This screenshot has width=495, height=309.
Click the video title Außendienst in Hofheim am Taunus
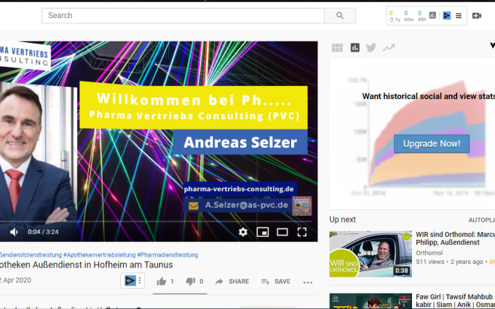click(x=86, y=265)
